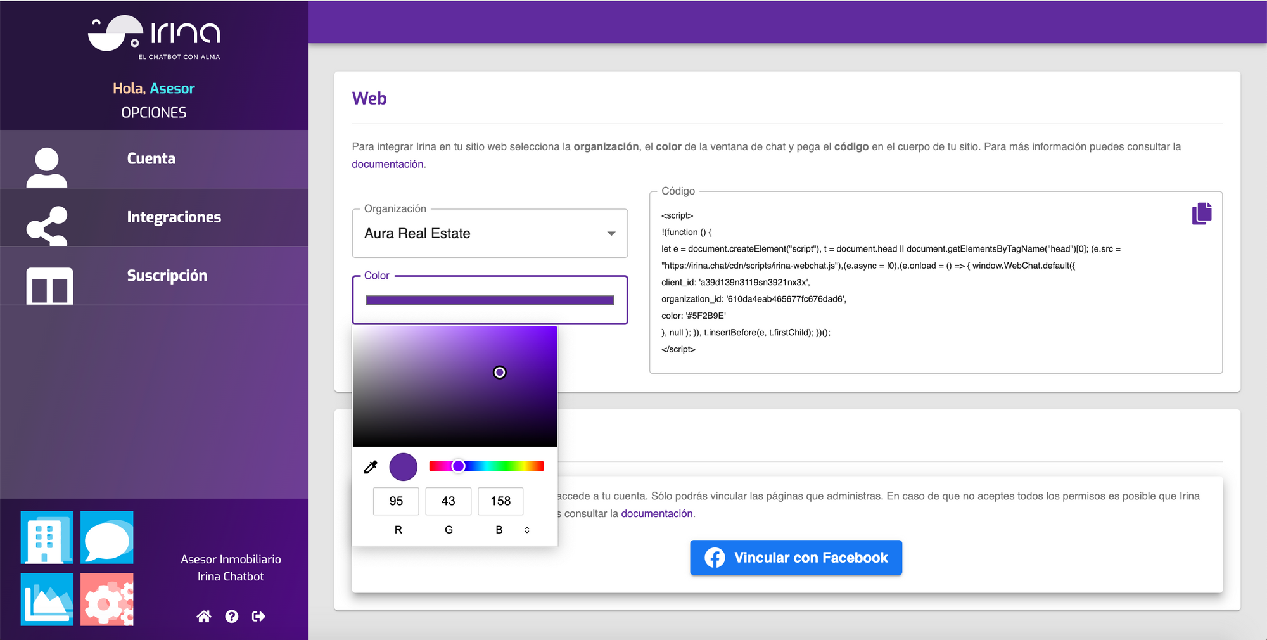Screen dimensions: 1267x640
Task: Switch color format with RGB toggle arrows
Action: pyautogui.click(x=527, y=530)
